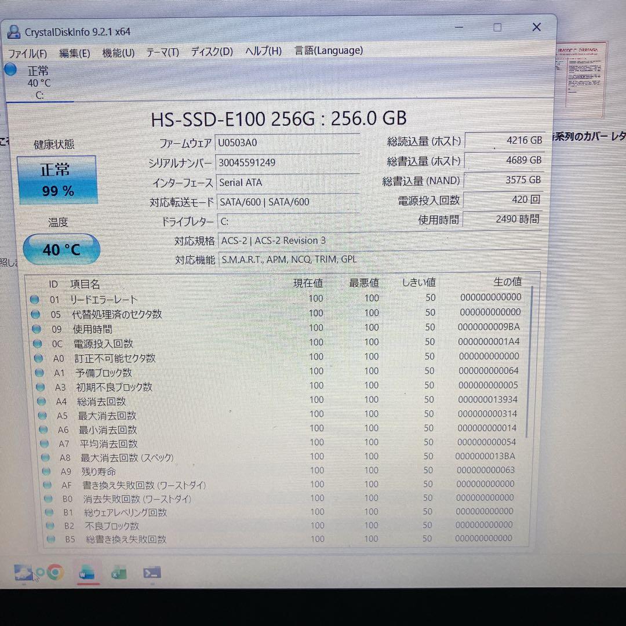Launch Google Chrome from the taskbar
This screenshot has width=626, height=626.
pyautogui.click(x=56, y=573)
